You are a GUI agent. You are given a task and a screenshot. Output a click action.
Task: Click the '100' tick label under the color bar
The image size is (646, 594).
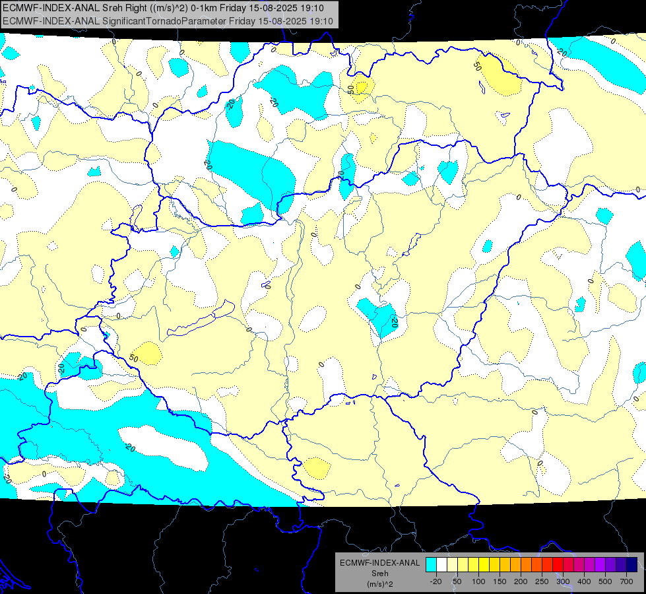coord(478,581)
